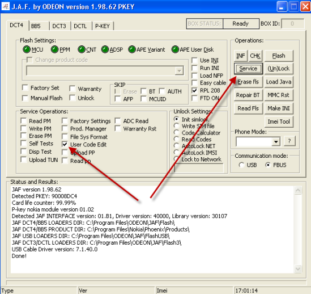Image resolution: width=311 pixels, height=294 pixels.
Task: Click the CHK button
Action: pos(255,56)
